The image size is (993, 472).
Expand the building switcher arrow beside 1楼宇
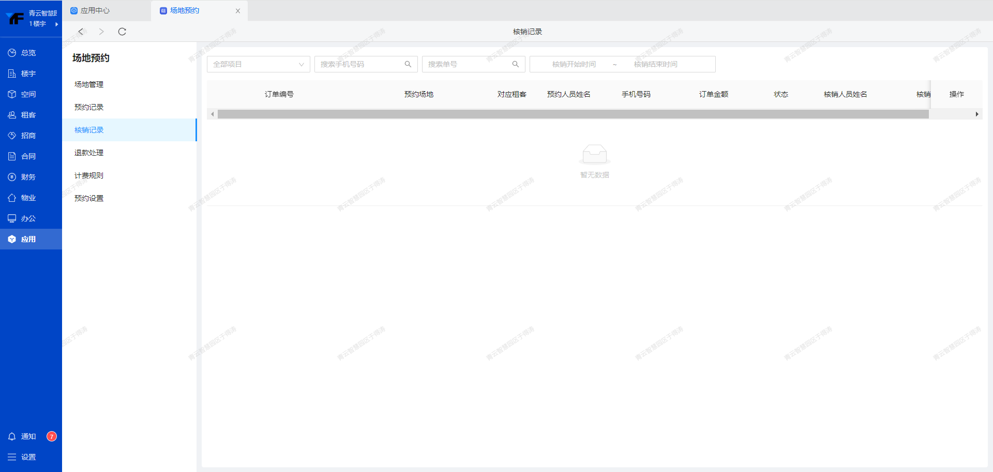coord(56,24)
